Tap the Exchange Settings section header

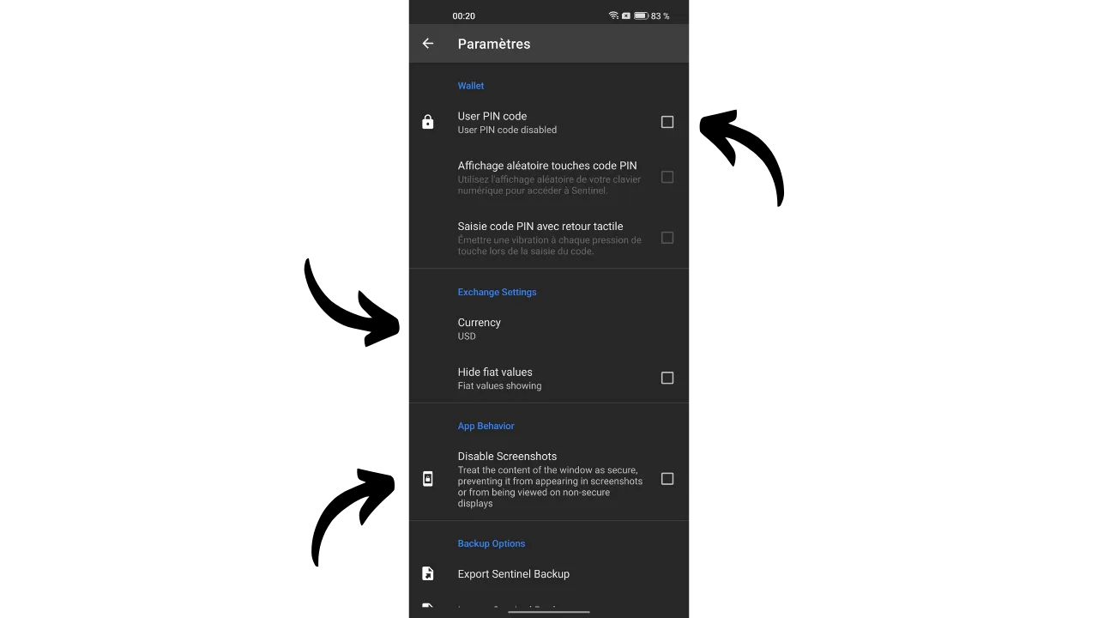(x=497, y=292)
